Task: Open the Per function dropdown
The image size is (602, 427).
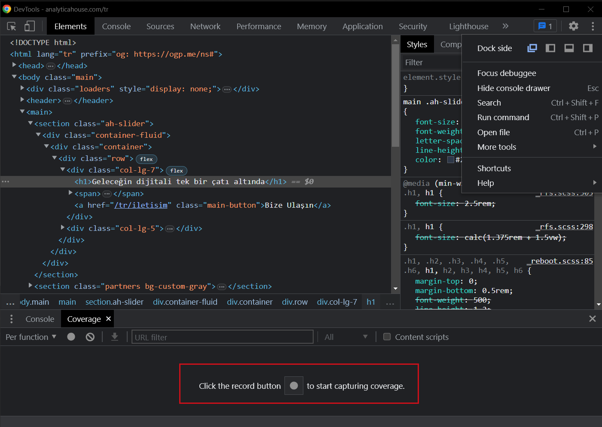Action: 31,337
